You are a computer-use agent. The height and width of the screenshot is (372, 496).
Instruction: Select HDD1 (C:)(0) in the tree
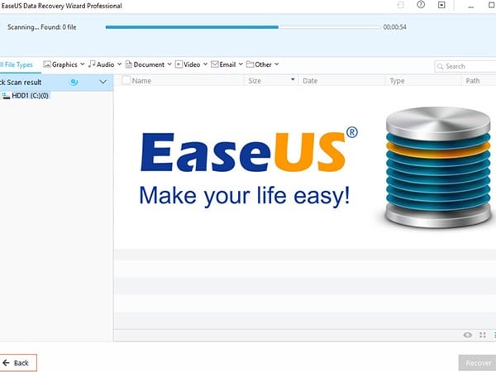[x=30, y=96]
